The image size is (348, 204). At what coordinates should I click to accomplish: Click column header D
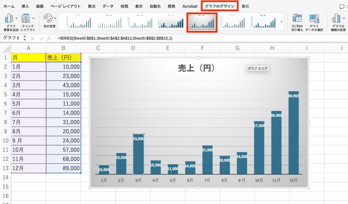133,48
